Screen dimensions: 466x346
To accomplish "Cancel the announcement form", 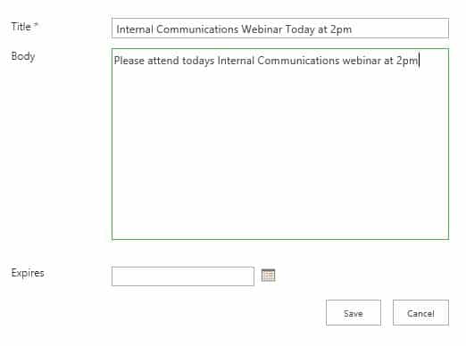I will (420, 313).
